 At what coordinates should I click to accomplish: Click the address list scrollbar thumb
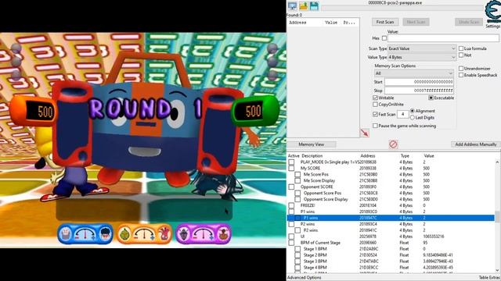click(497, 216)
